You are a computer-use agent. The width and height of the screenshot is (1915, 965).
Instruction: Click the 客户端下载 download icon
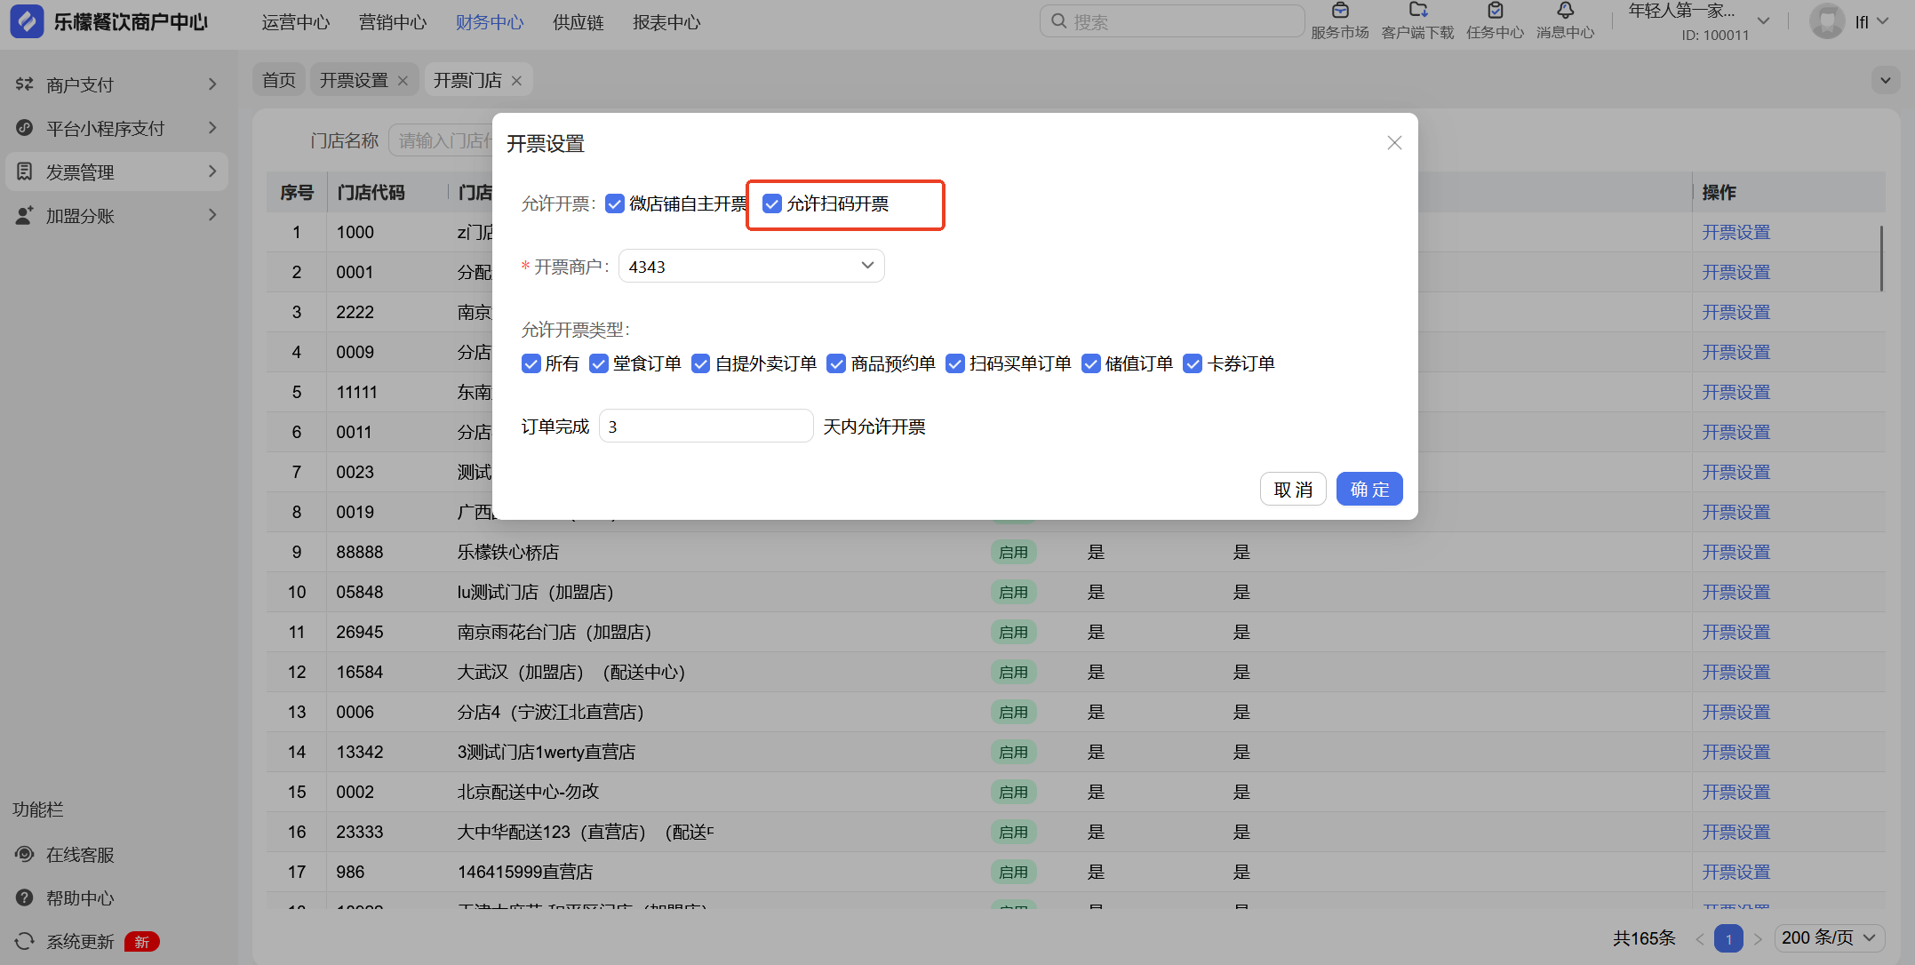click(x=1417, y=12)
